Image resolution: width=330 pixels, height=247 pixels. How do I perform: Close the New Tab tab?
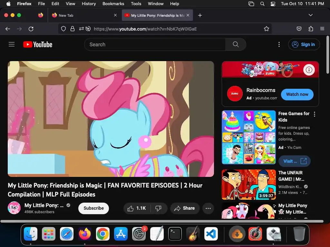point(115,15)
